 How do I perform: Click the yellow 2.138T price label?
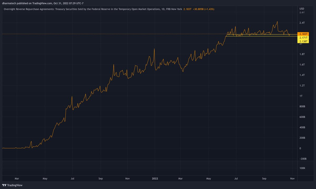(x=303, y=41)
